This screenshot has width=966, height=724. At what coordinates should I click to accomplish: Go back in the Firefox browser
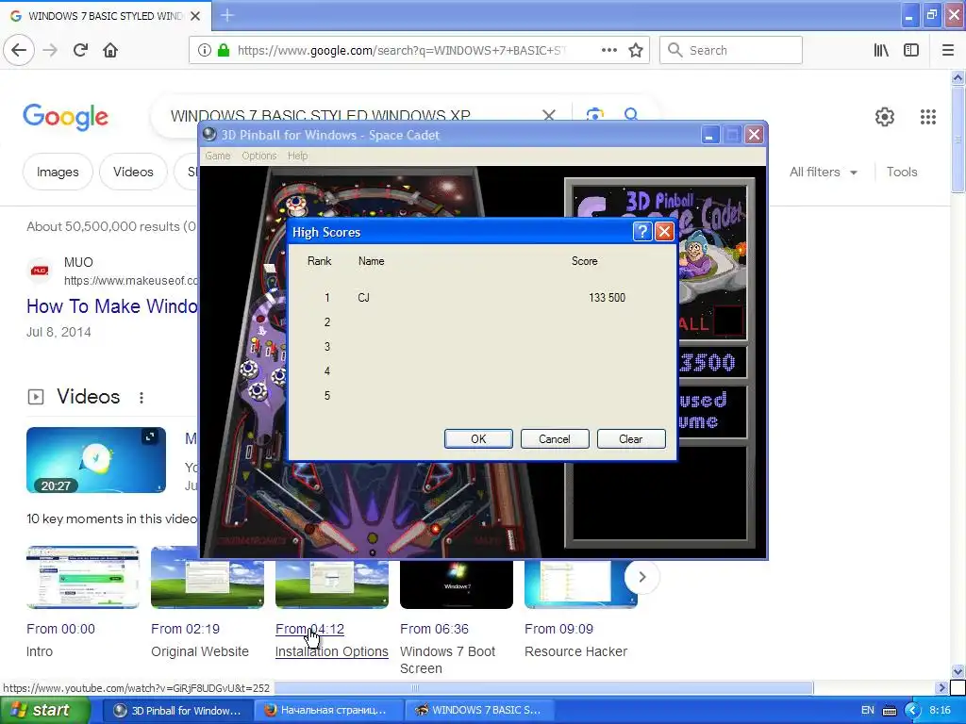pos(19,50)
